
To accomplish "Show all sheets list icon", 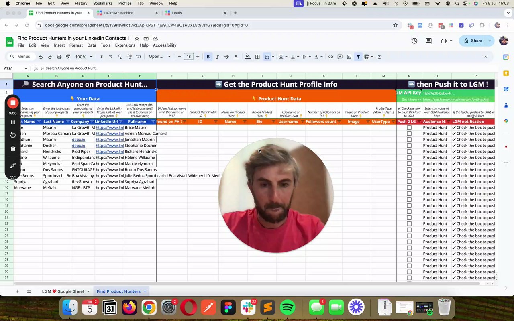I will 29,291.
